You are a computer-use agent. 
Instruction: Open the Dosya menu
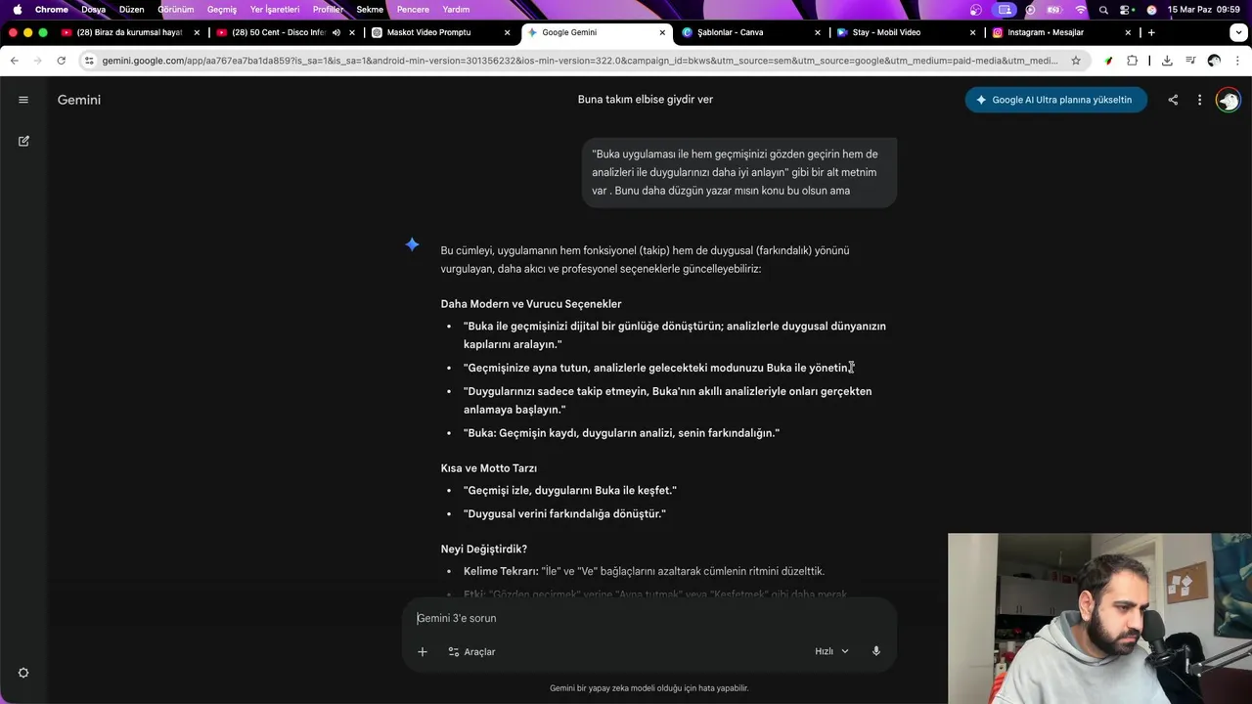click(x=93, y=10)
